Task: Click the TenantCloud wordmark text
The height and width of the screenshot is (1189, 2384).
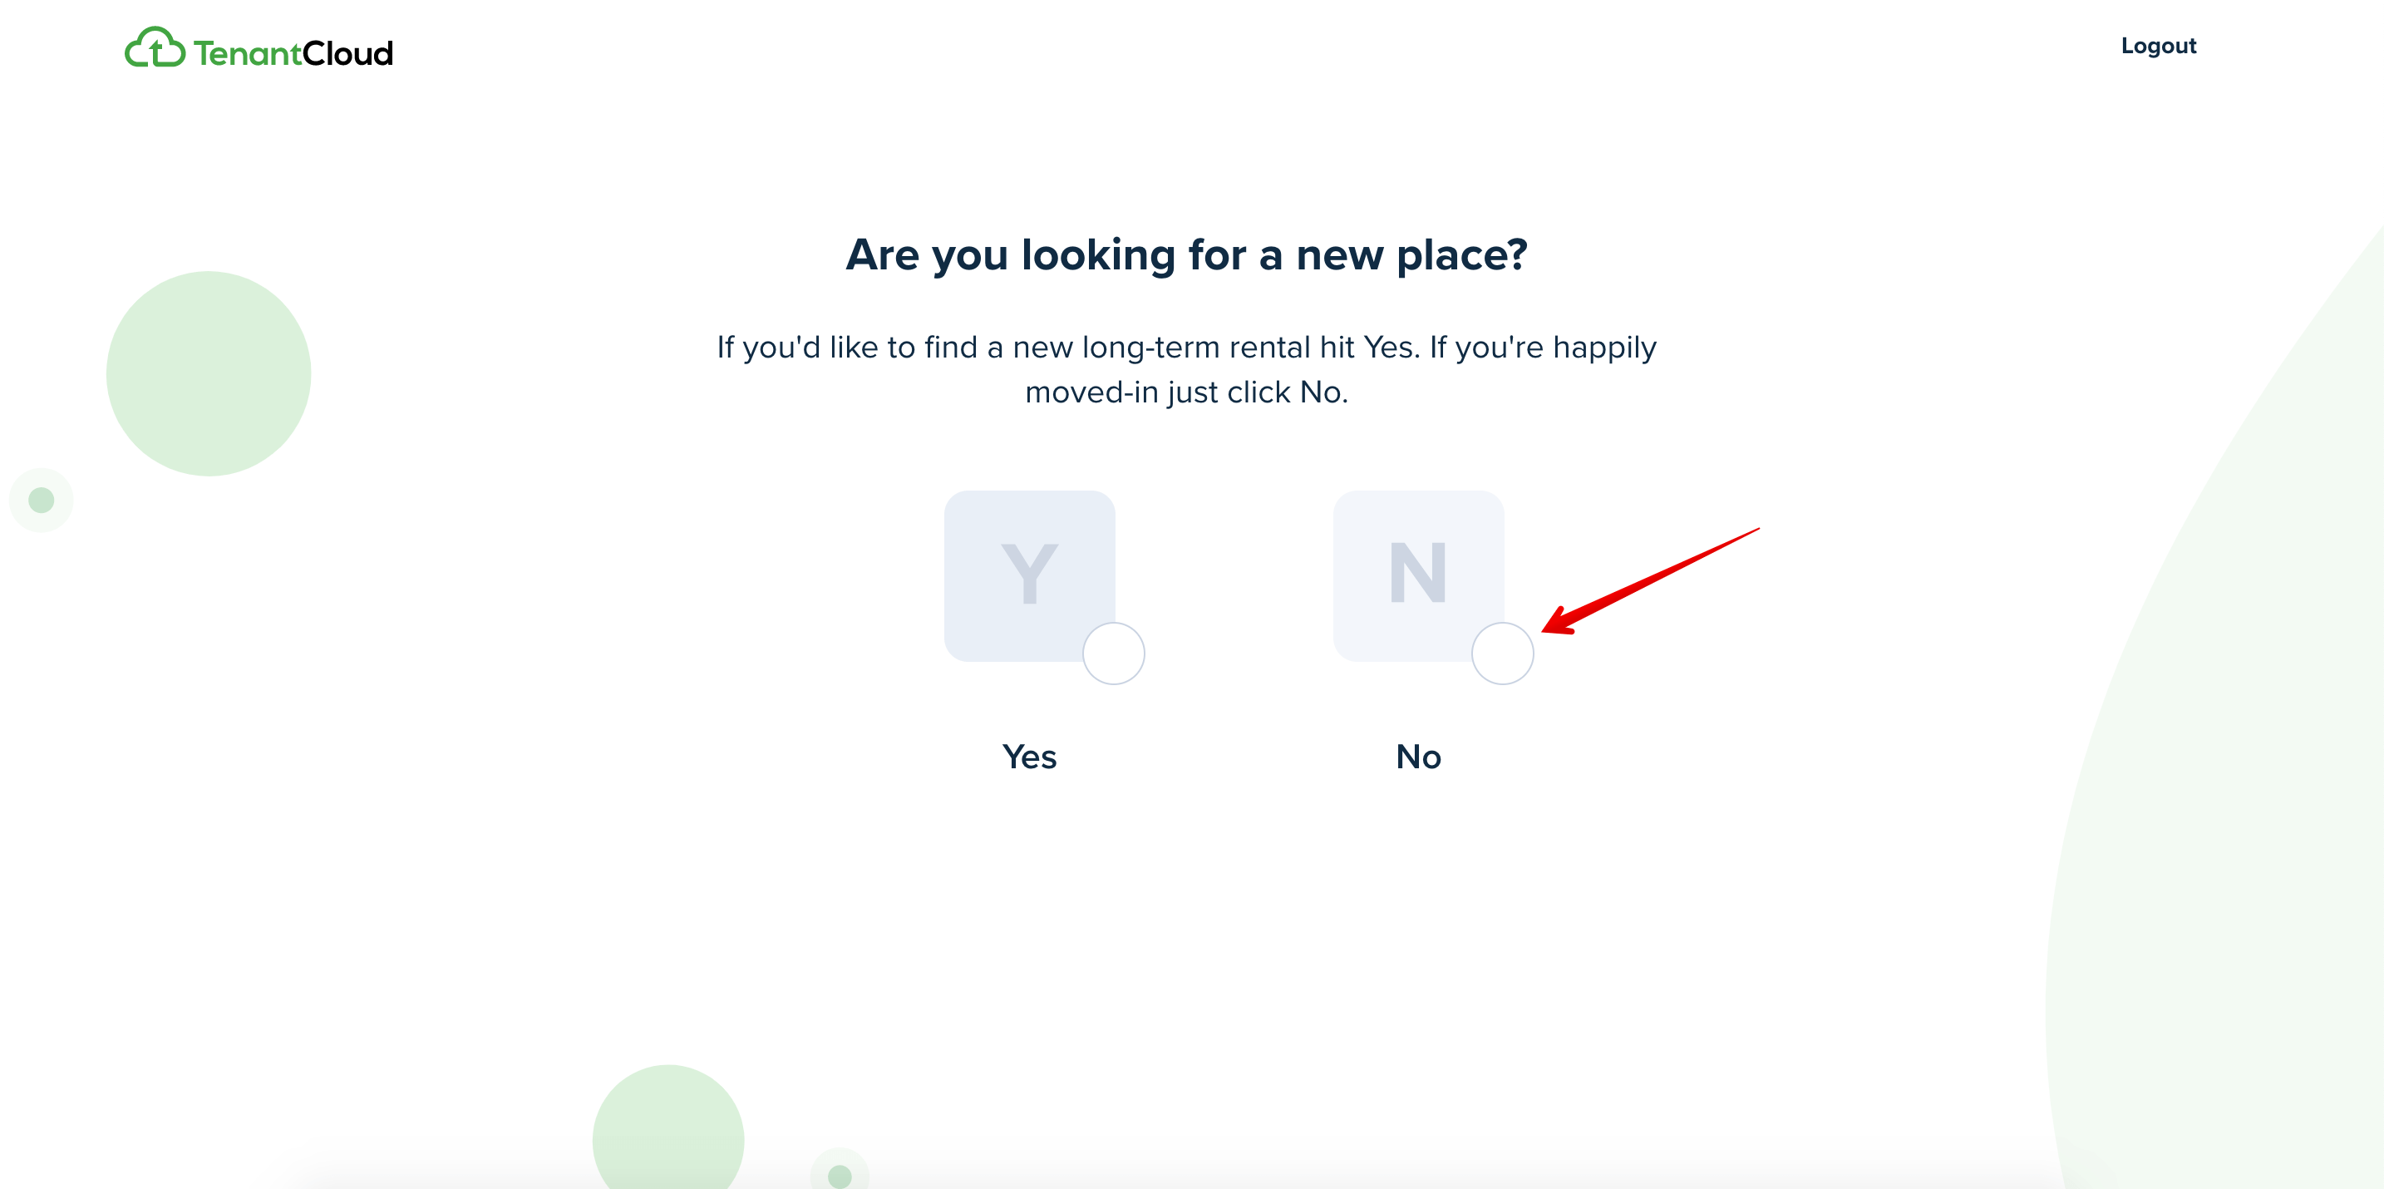Action: coord(293,52)
